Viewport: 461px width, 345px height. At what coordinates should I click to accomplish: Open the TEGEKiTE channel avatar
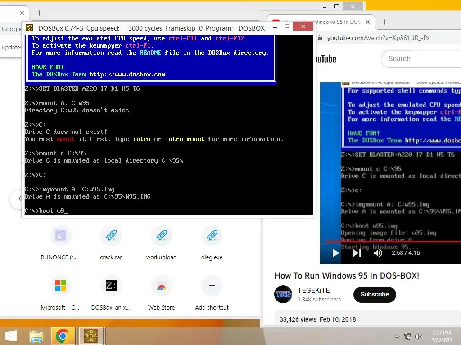tap(283, 294)
